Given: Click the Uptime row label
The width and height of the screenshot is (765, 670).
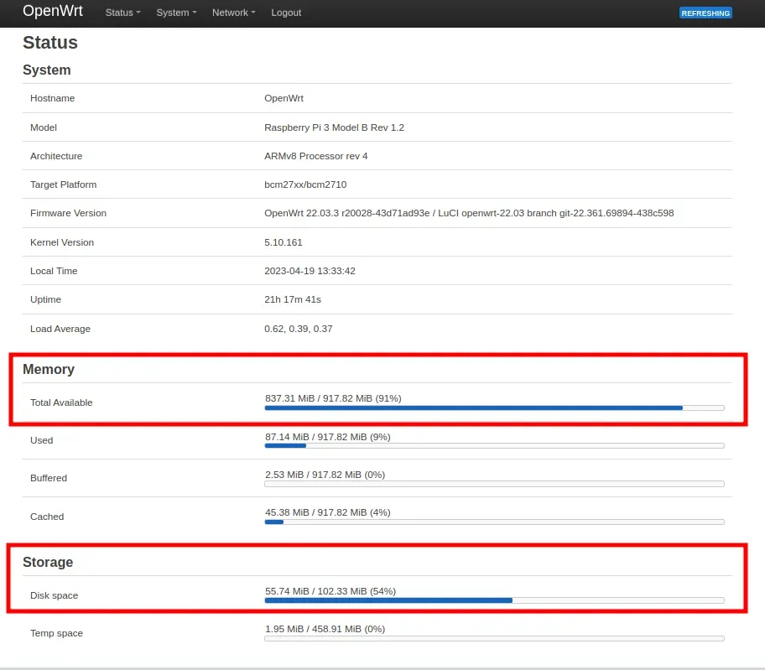Looking at the screenshot, I should 45,299.
